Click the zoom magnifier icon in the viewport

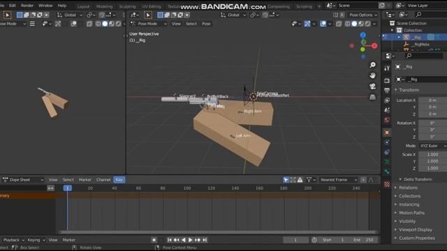pyautogui.click(x=372, y=65)
